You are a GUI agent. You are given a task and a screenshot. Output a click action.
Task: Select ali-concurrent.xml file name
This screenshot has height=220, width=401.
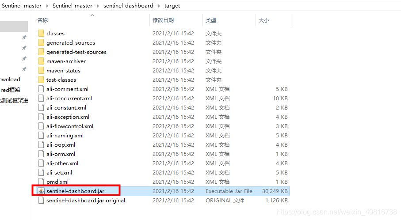pos(69,99)
